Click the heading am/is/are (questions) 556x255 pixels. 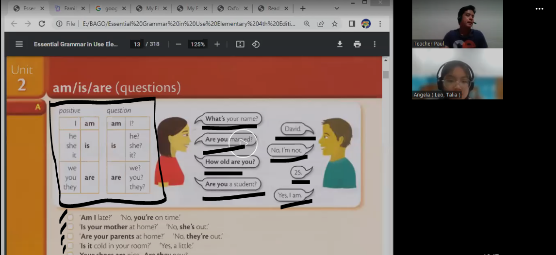point(116,87)
